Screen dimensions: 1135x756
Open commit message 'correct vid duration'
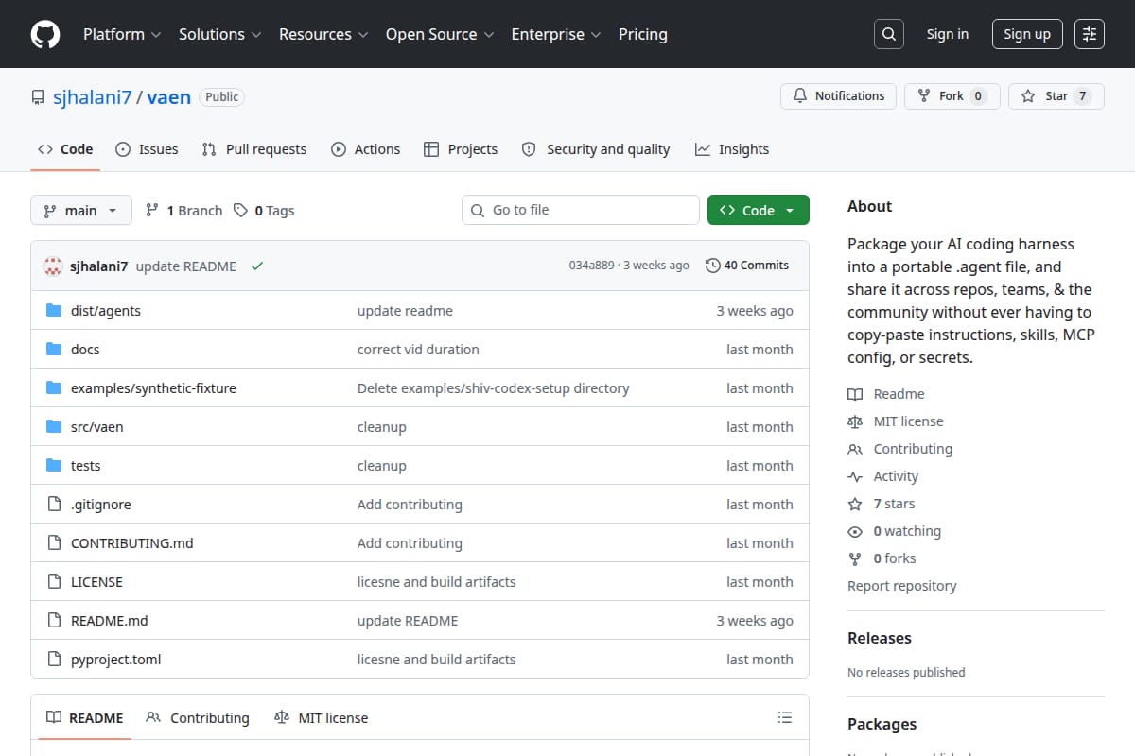pos(418,350)
